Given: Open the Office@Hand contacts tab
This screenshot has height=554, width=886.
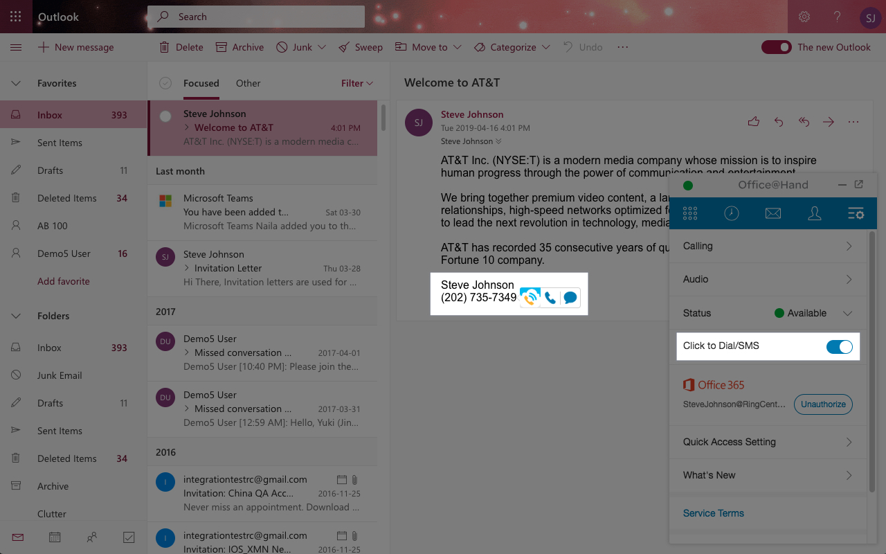Looking at the screenshot, I should pyautogui.click(x=815, y=213).
